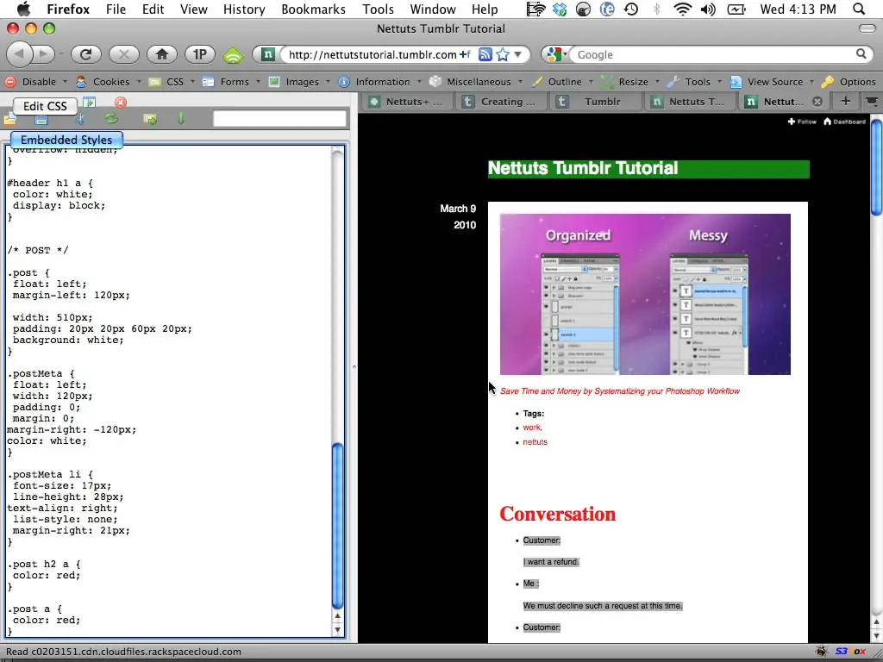Viewport: 883px width, 662px height.
Task: Switch to the Creating... browser tab
Action: (x=500, y=102)
